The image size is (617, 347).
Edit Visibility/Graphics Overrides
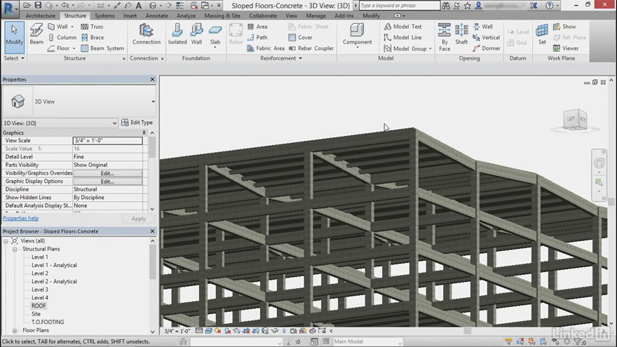point(107,173)
